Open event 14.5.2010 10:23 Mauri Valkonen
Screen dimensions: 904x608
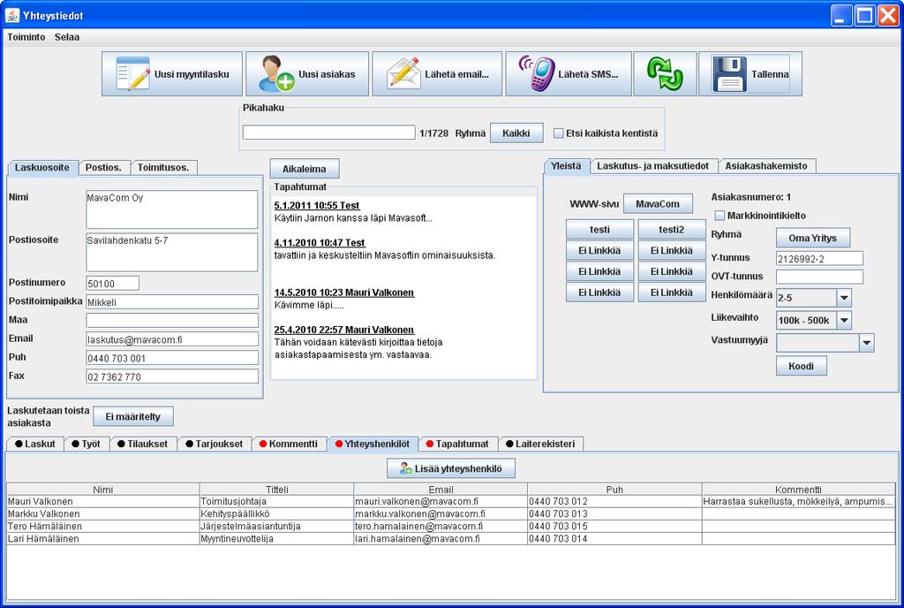tap(343, 293)
